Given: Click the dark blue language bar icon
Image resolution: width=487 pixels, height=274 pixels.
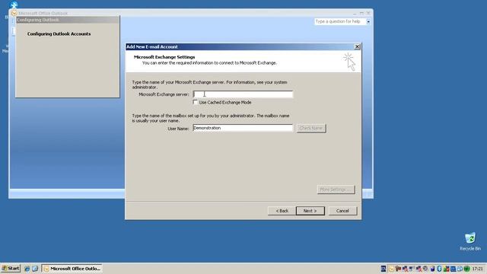Looking at the screenshot, I should click(384, 269).
